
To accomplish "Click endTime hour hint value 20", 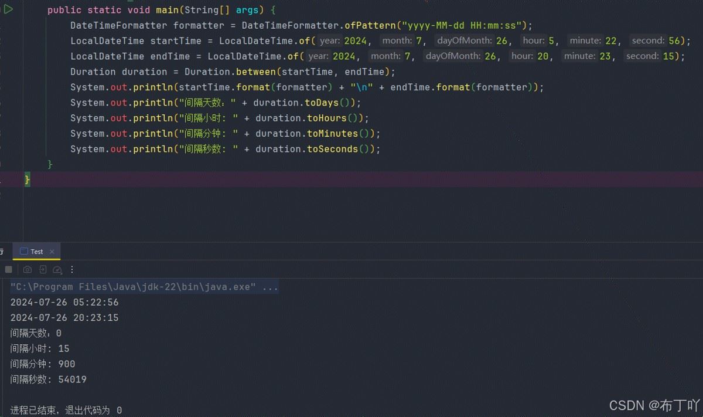I will [x=542, y=56].
